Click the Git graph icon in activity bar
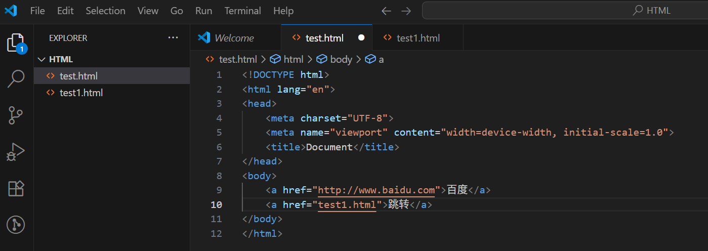Image resolution: width=708 pixels, height=251 pixels. pyautogui.click(x=16, y=225)
